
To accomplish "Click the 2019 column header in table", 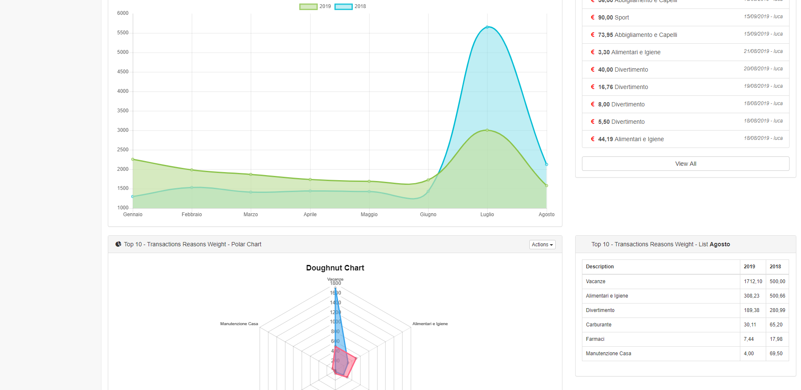I will click(753, 267).
